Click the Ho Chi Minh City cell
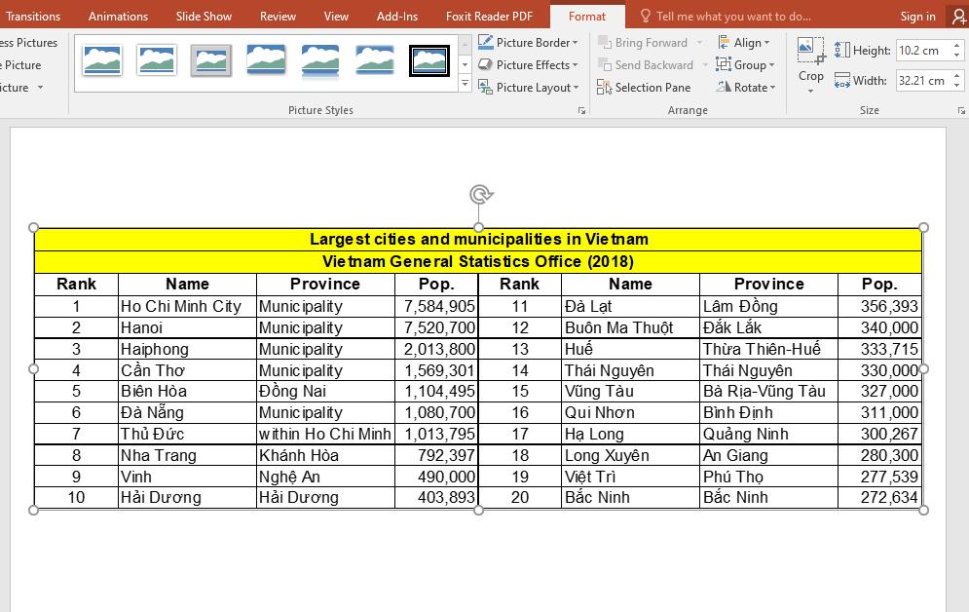 187,307
